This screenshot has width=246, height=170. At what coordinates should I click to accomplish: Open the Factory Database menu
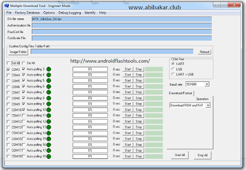(x=27, y=13)
